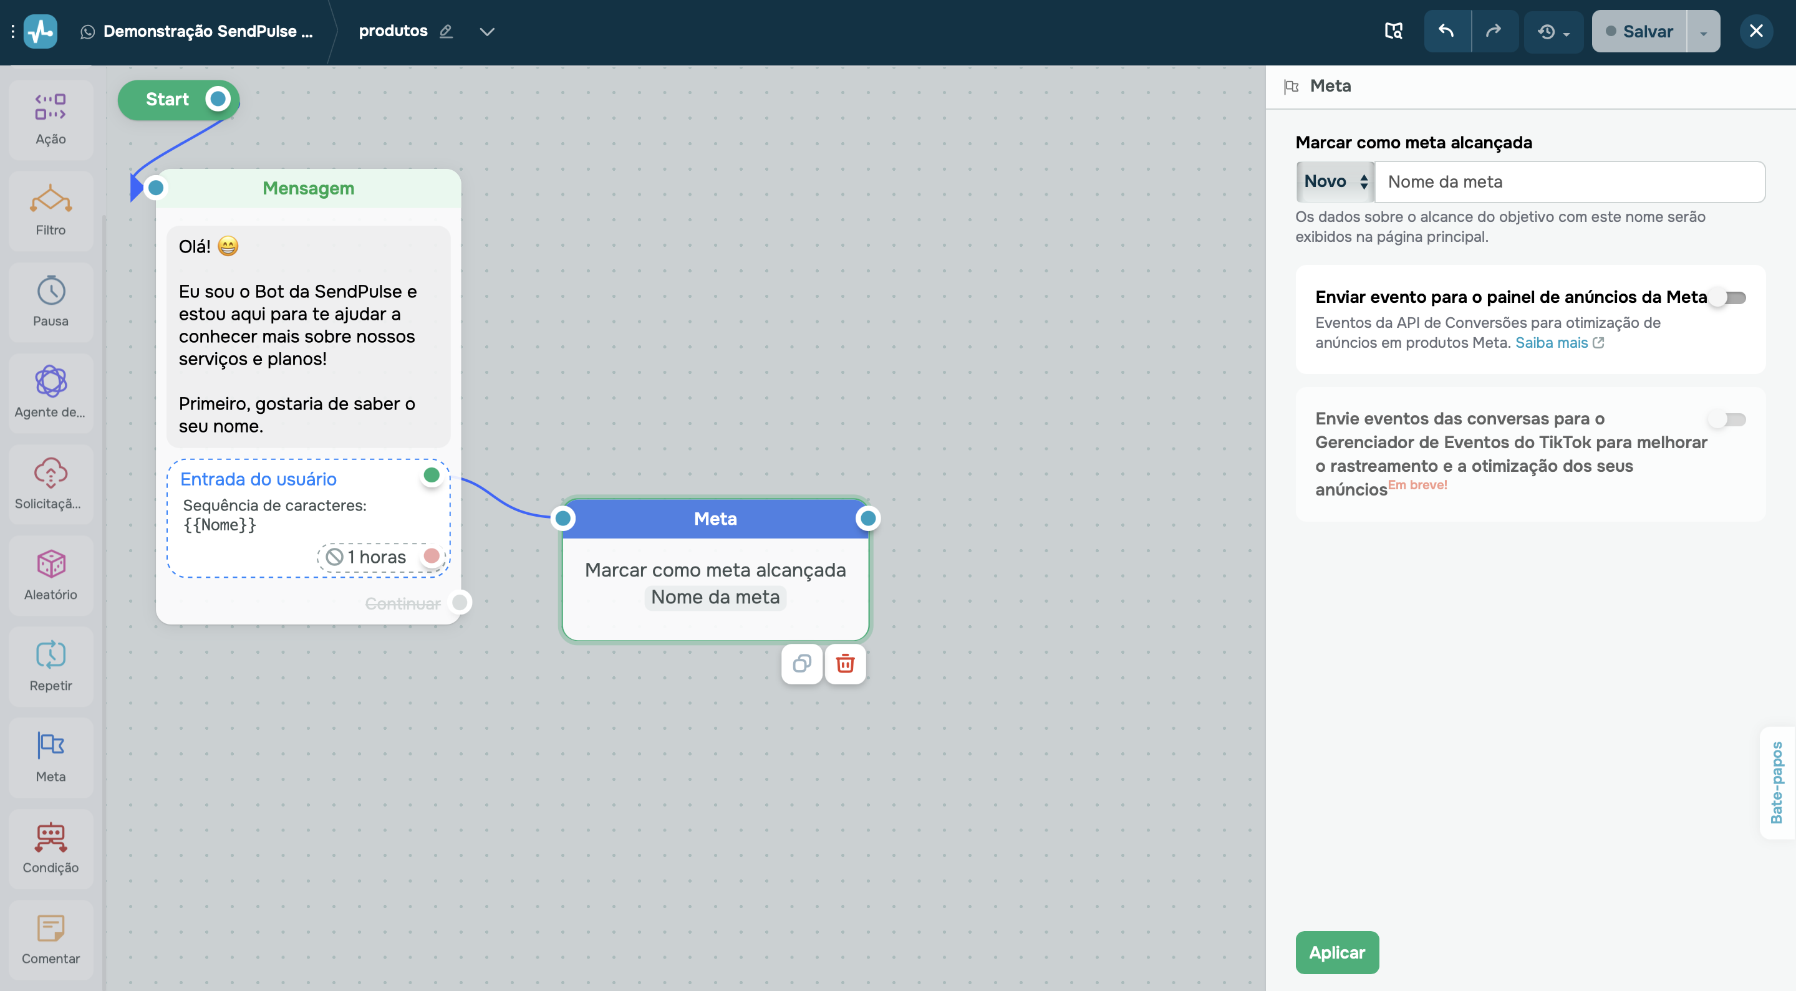The width and height of the screenshot is (1796, 991).
Task: Click the Entrada do usuário section
Action: click(x=308, y=518)
